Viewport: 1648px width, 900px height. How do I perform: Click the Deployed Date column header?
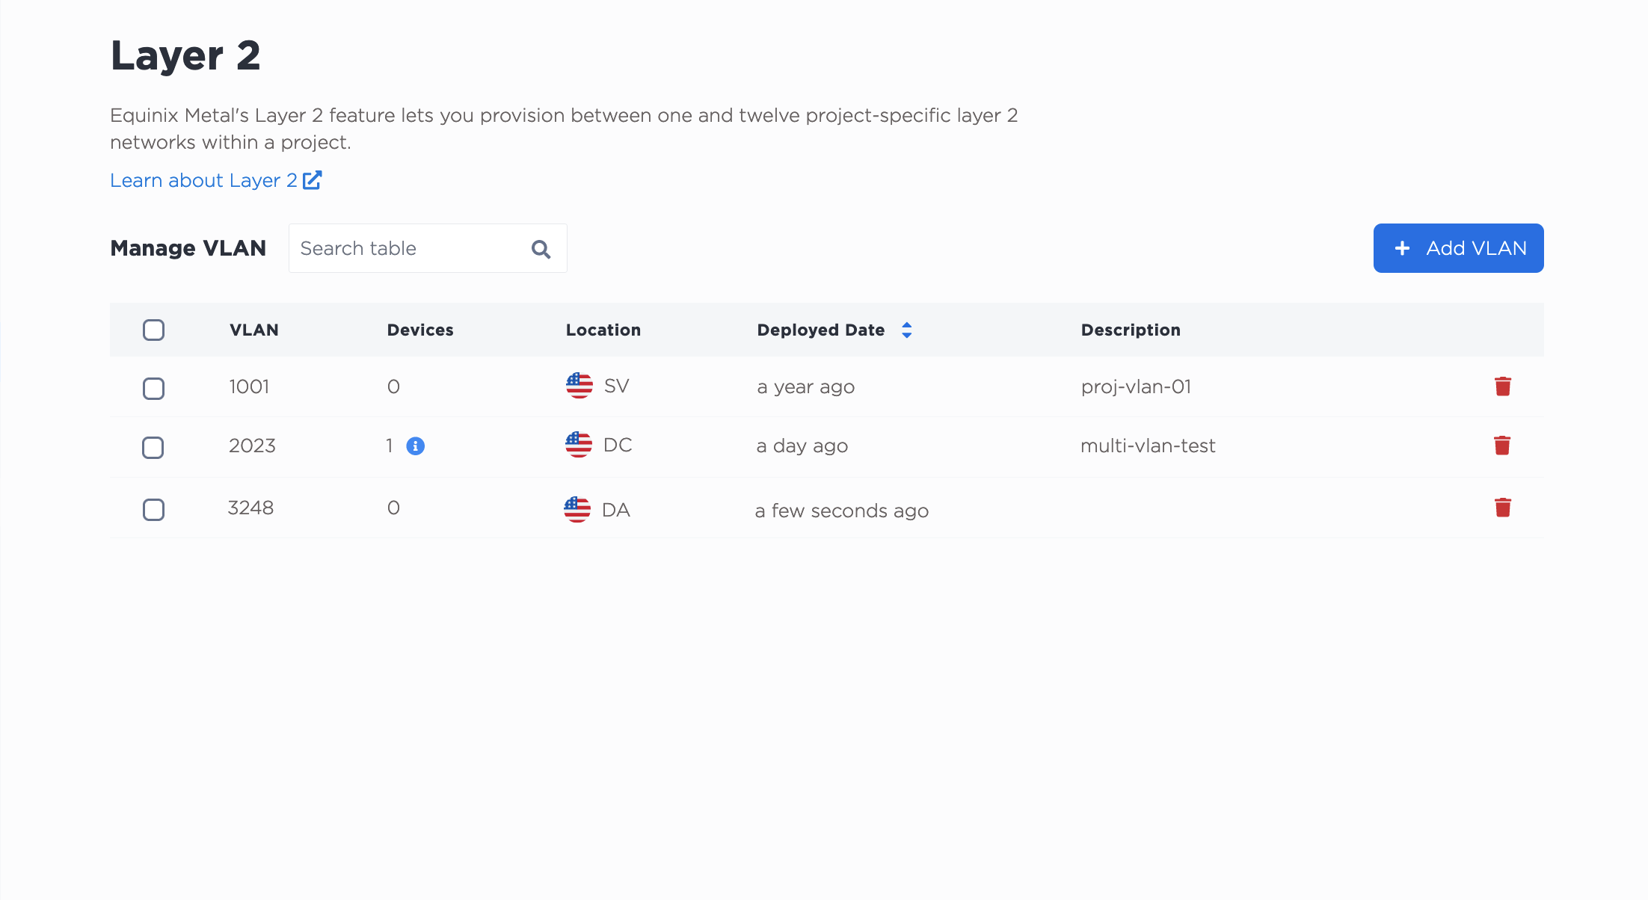pyautogui.click(x=821, y=330)
